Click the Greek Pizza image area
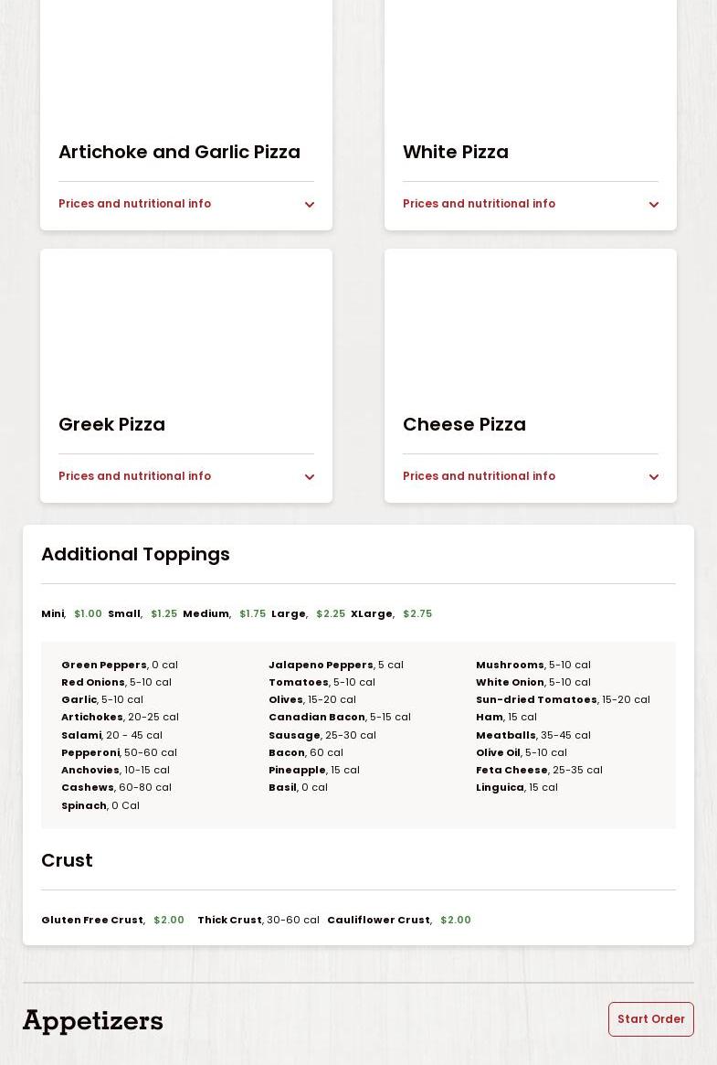Image resolution: width=717 pixels, height=1065 pixels. coord(186,325)
